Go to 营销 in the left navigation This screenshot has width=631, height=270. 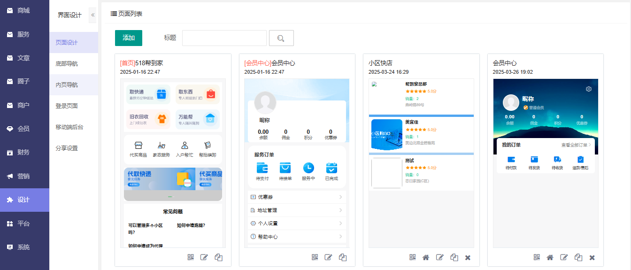23,176
